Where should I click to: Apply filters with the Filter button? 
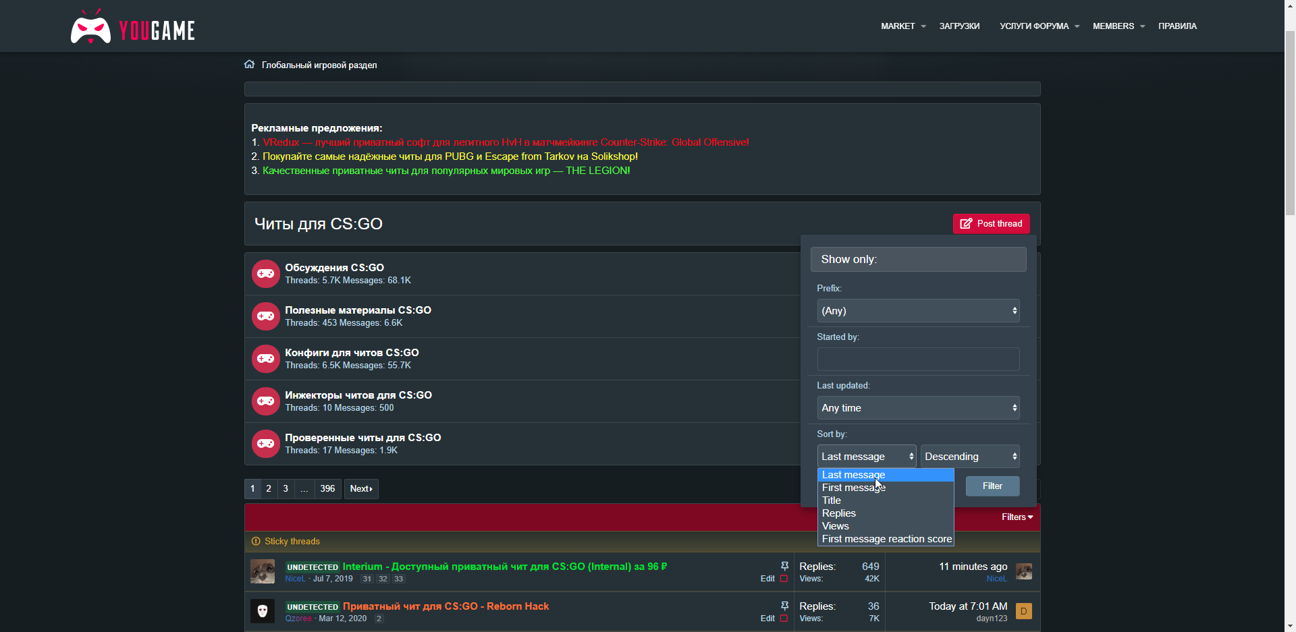[992, 486]
